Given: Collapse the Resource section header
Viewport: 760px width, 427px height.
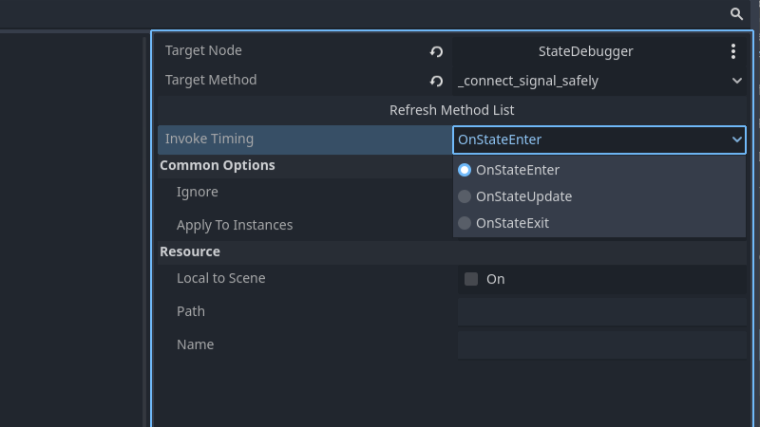Looking at the screenshot, I should click(x=190, y=251).
